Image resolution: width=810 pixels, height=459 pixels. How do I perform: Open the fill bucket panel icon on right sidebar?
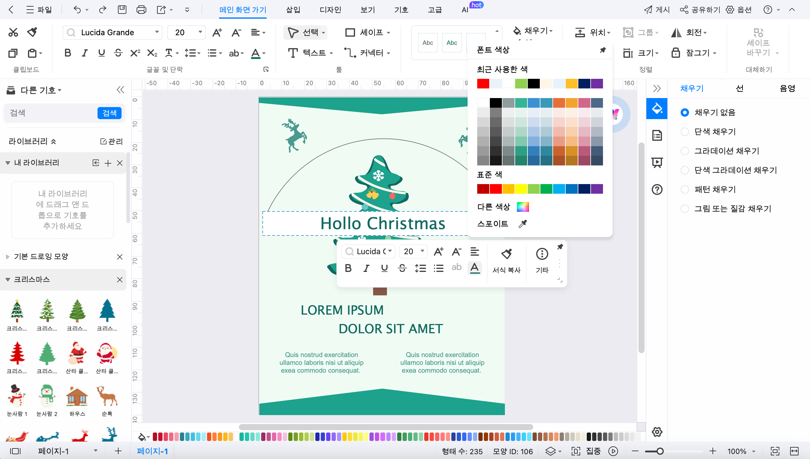point(657,109)
